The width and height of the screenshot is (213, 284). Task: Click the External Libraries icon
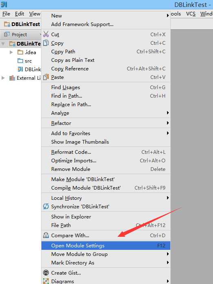click(x=12, y=78)
